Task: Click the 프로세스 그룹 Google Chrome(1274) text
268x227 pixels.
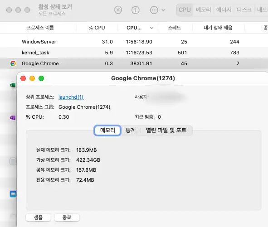Action: [x=84, y=107]
